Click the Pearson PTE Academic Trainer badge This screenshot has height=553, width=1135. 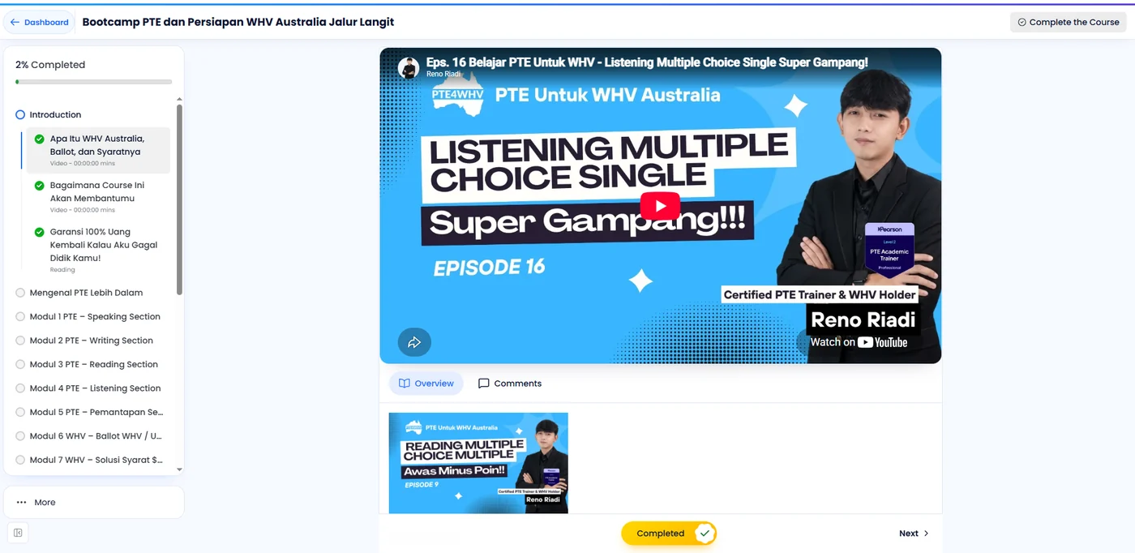[x=889, y=252]
